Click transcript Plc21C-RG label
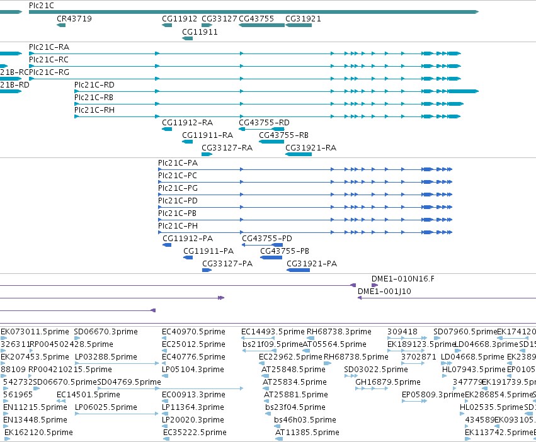The width and height of the screenshot is (536, 442). pos(49,72)
